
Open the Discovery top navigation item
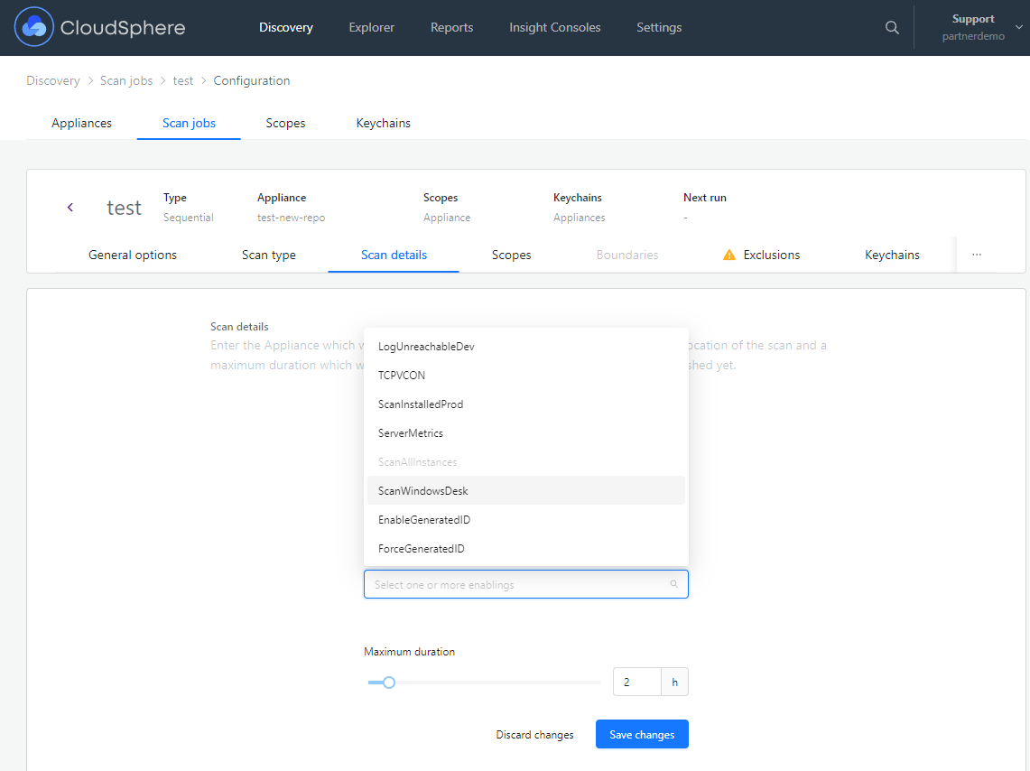286,28
